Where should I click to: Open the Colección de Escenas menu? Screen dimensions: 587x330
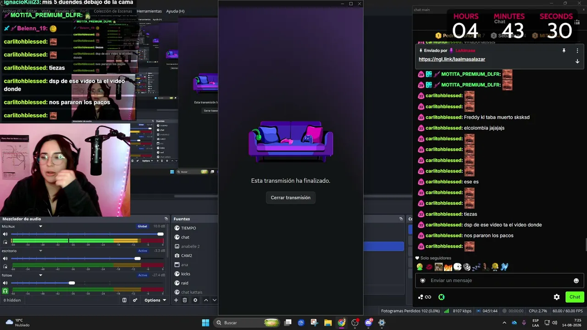[113, 11]
